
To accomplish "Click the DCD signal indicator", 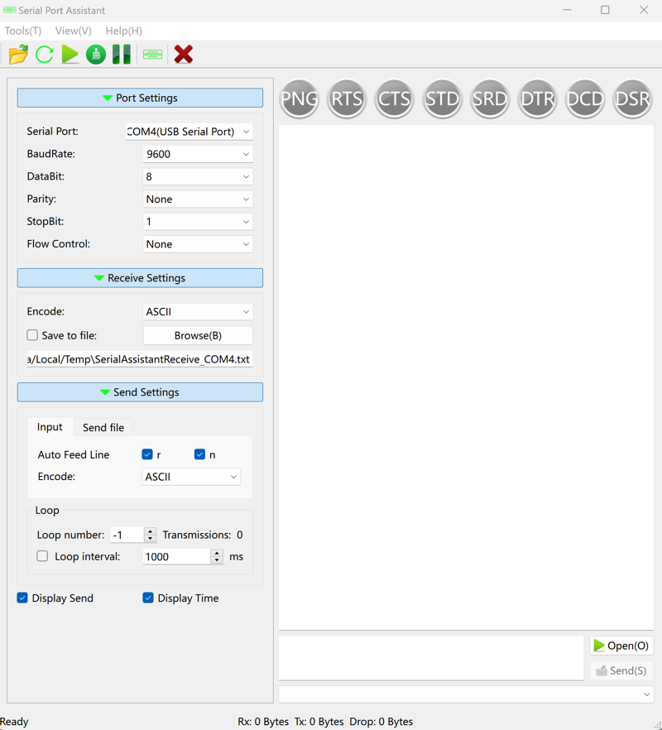I will (585, 98).
